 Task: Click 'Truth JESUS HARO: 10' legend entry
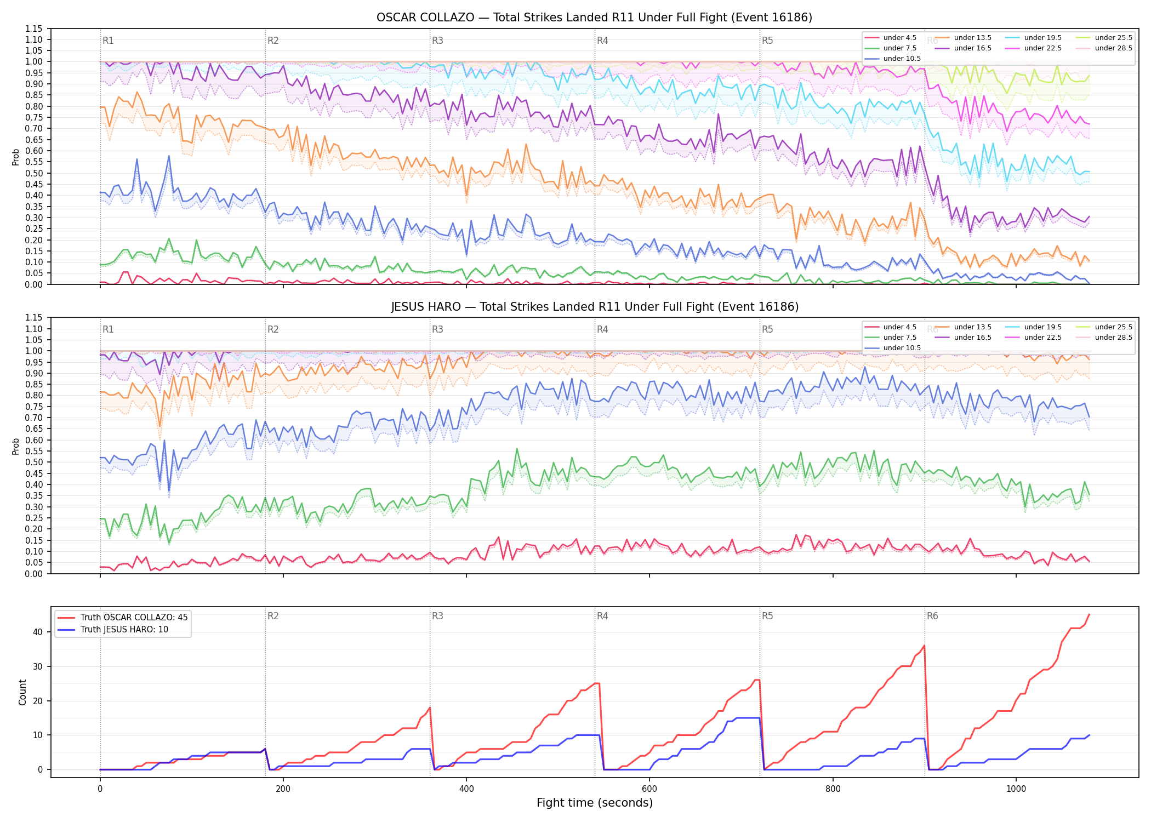113,630
